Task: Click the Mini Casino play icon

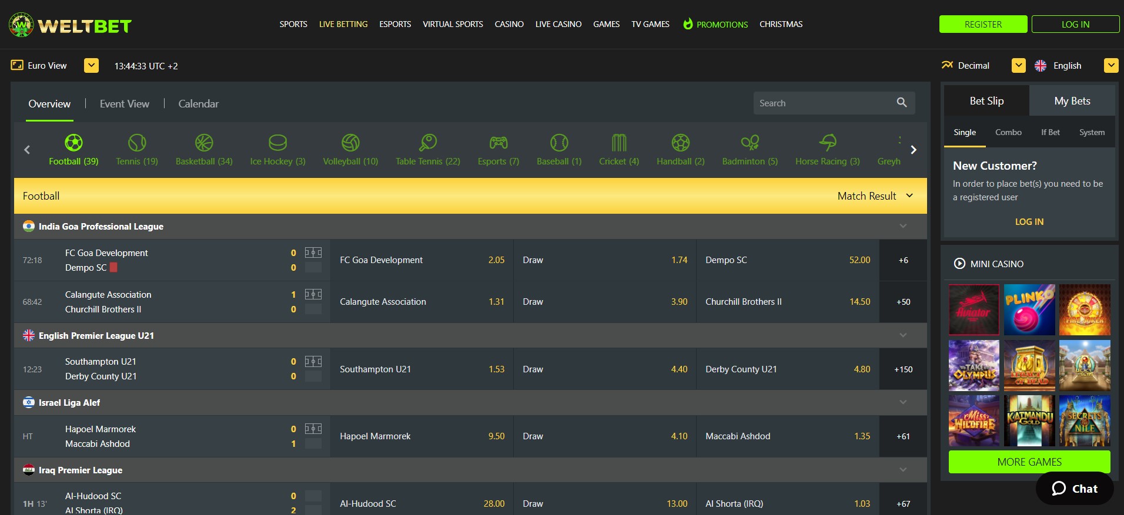Action: [x=959, y=264]
